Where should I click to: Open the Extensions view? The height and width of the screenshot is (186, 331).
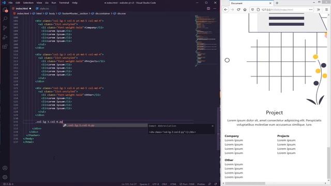click(x=5, y=47)
